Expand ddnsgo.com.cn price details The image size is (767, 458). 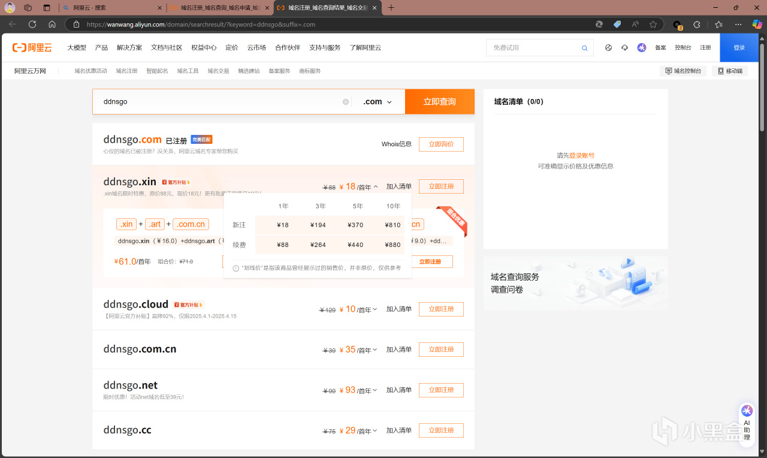coord(375,349)
